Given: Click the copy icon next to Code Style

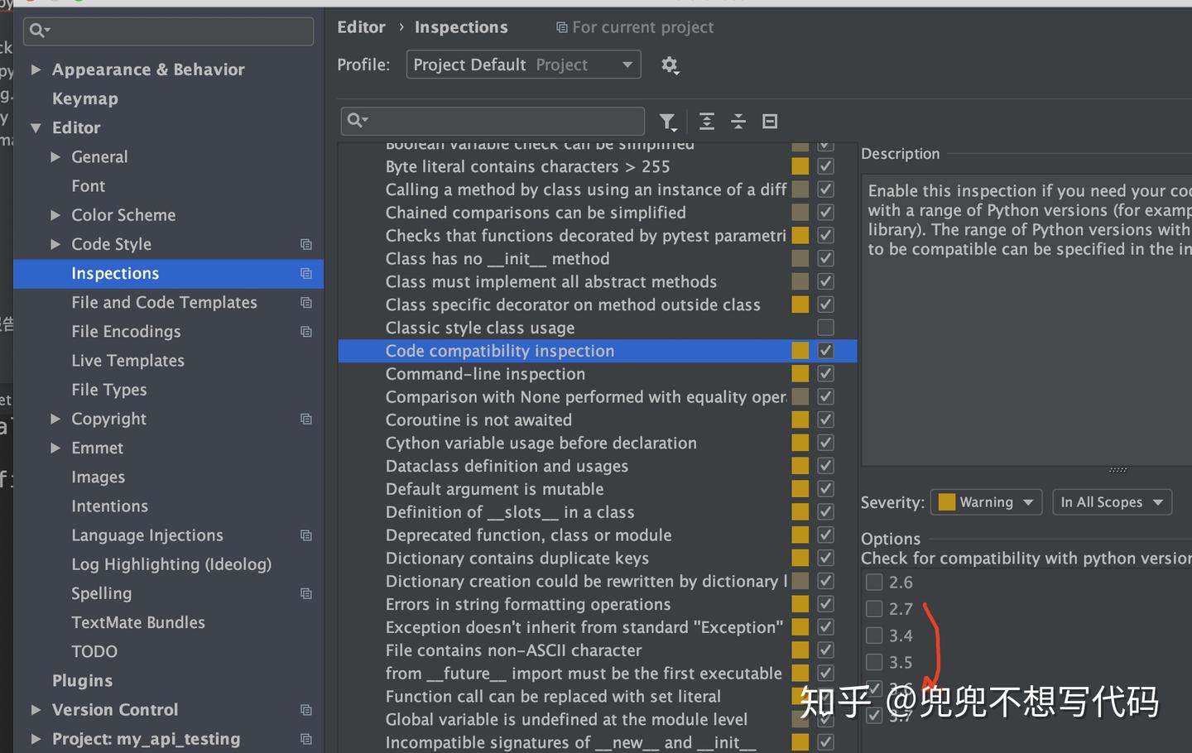Looking at the screenshot, I should pyautogui.click(x=305, y=244).
